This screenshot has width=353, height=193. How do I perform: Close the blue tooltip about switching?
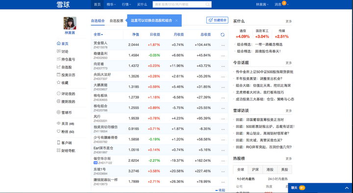(176, 21)
